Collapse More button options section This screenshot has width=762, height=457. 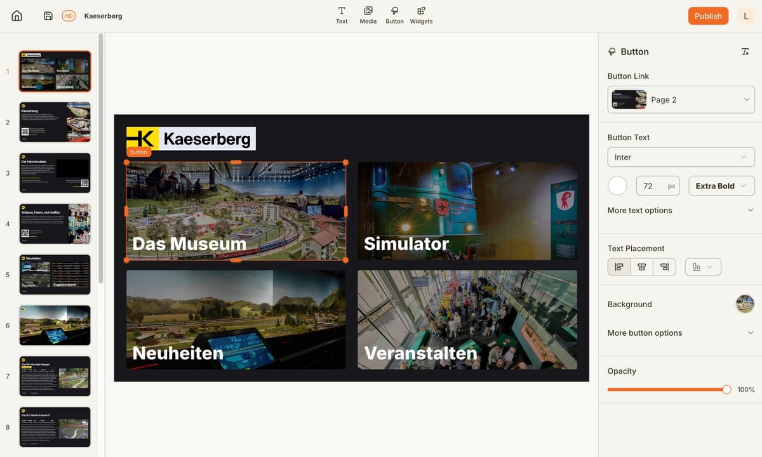pos(645,333)
